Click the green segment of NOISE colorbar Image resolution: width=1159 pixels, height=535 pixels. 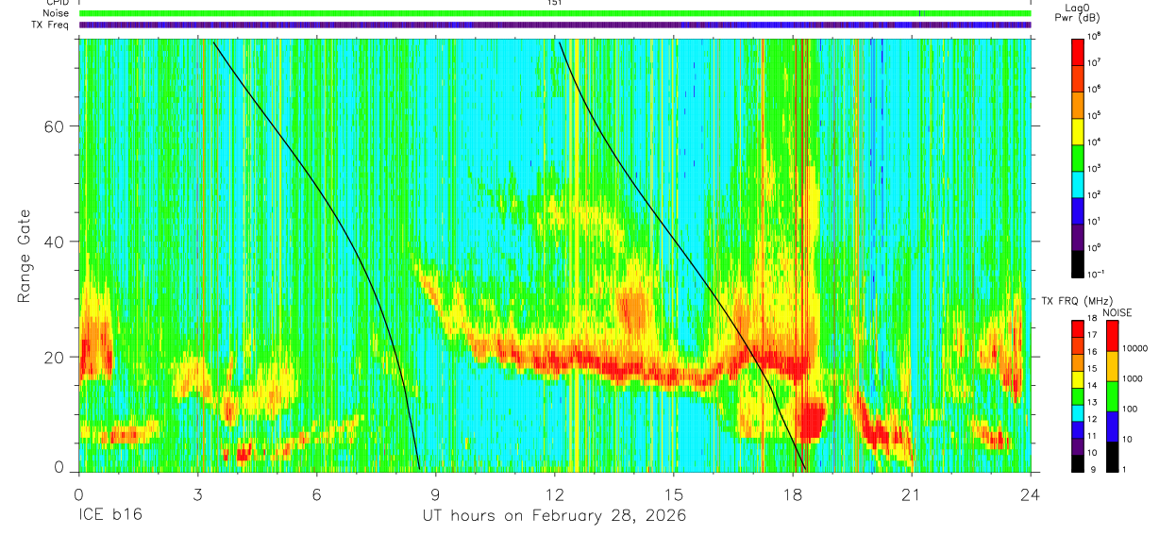point(1114,396)
